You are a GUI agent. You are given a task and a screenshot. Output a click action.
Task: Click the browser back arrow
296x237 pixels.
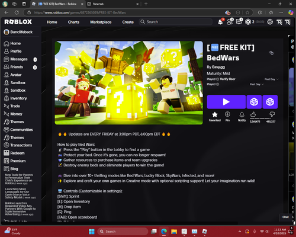pos(7,12)
